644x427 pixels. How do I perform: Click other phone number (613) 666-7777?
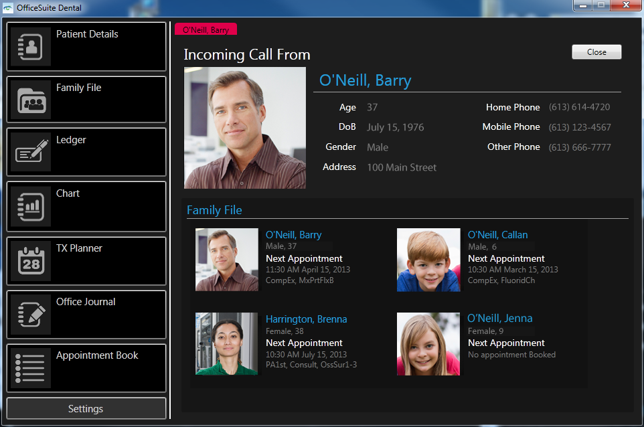click(x=580, y=147)
